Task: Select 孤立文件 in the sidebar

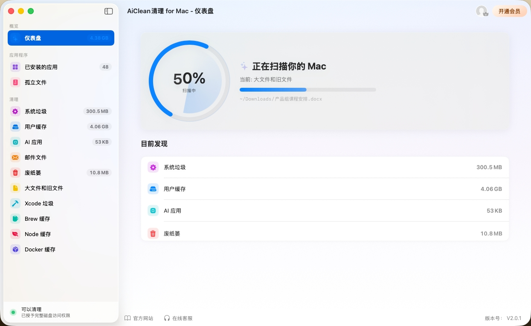Action: click(61, 82)
